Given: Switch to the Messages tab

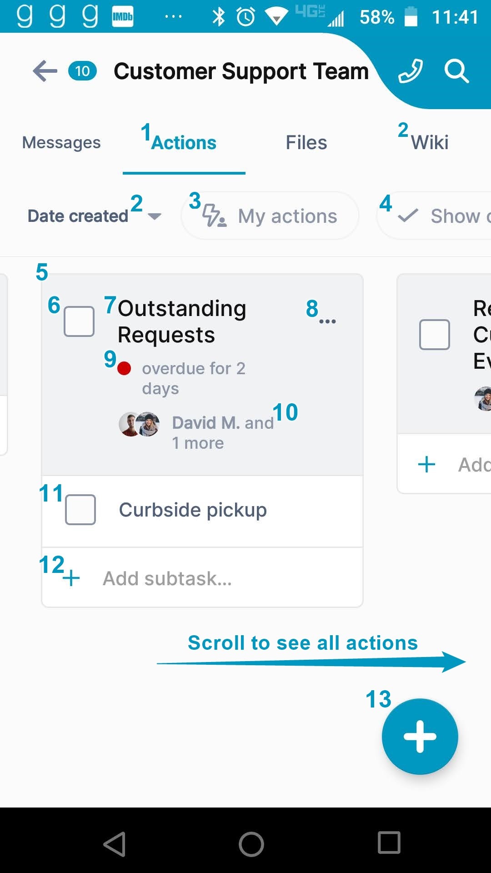Looking at the screenshot, I should tap(61, 142).
